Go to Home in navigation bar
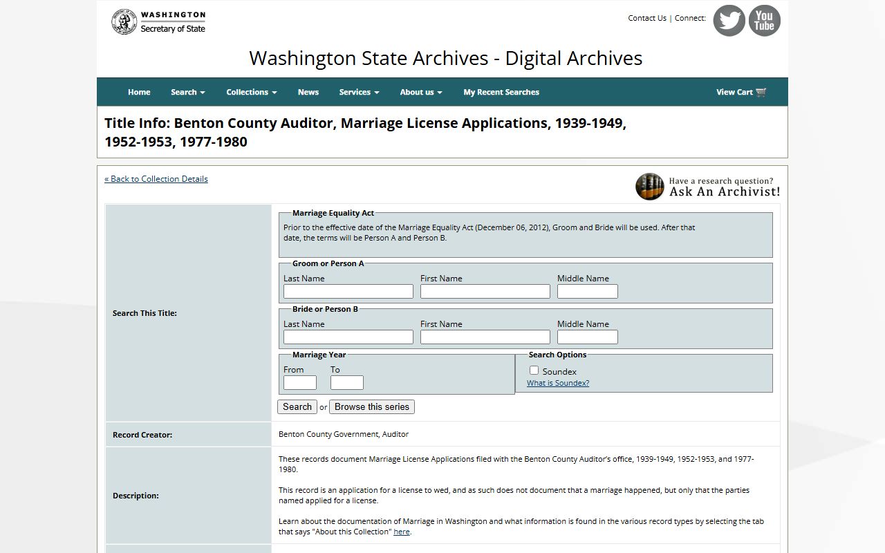885x553 pixels. (x=139, y=92)
